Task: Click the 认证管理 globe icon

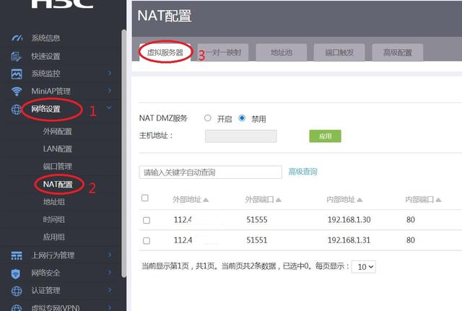Action: coord(17,291)
